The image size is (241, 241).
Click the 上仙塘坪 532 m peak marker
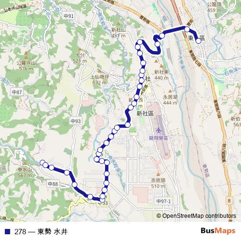(100, 71)
